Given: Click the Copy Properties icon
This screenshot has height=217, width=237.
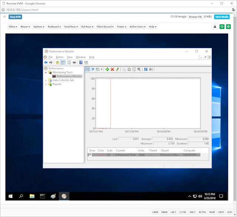Looking at the screenshot, I should tap(124, 69).
